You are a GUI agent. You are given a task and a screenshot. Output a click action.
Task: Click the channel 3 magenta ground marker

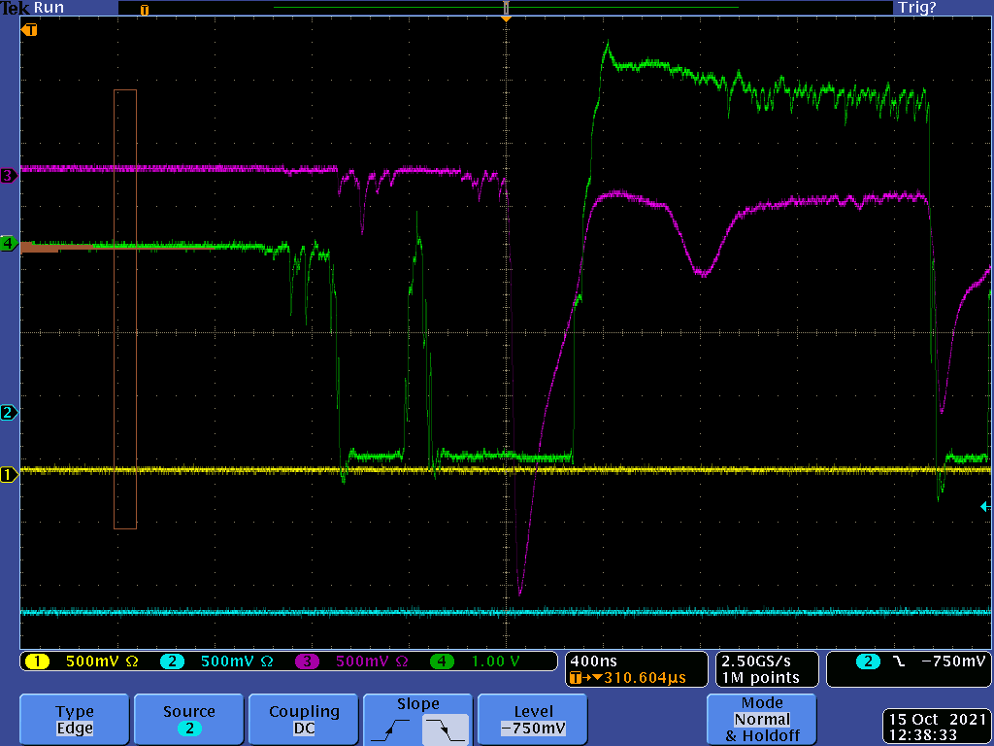pyautogui.click(x=9, y=176)
